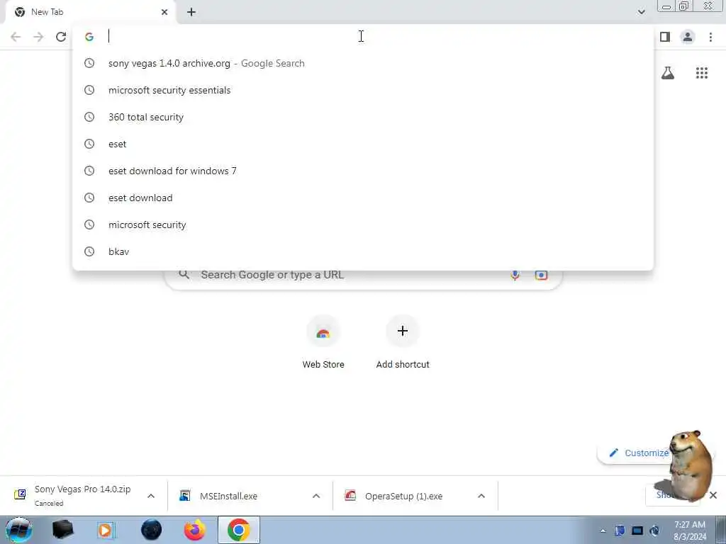
Task: Open Customize Chrome button
Action: coord(639,453)
